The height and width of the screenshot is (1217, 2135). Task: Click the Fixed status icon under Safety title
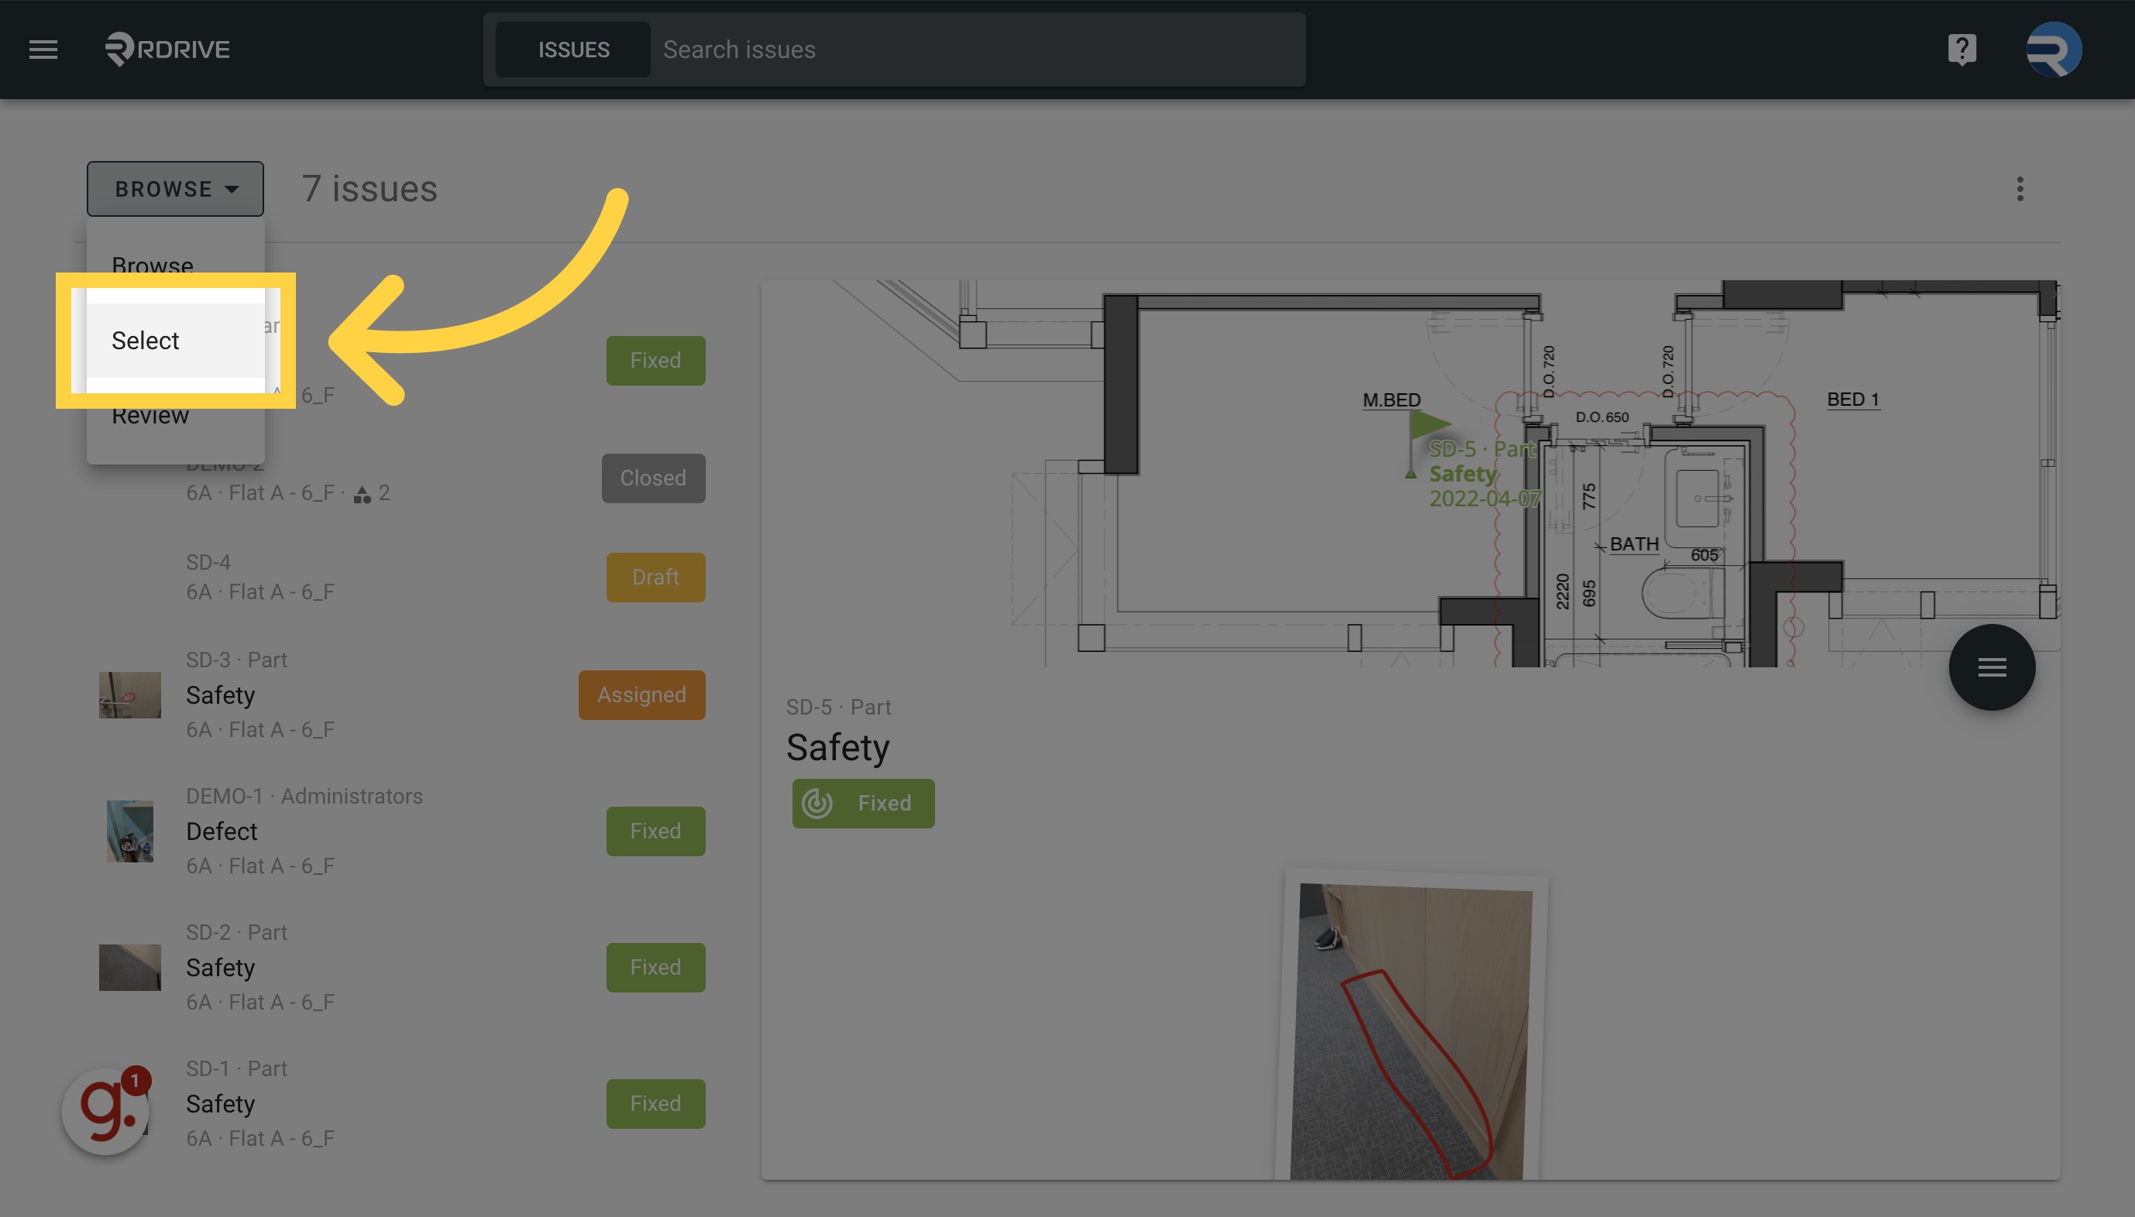pos(817,804)
